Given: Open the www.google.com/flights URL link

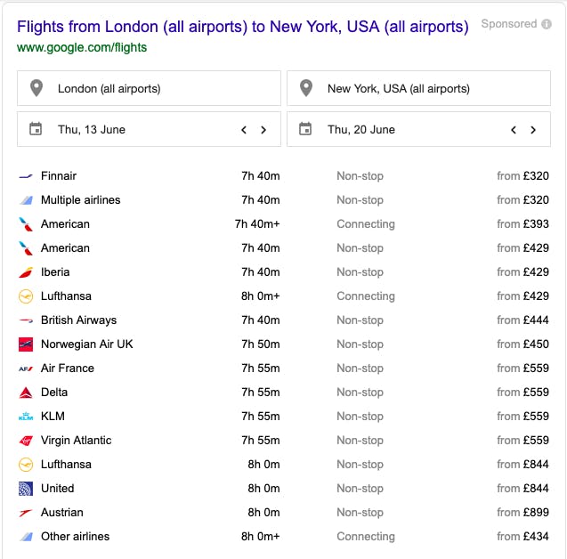Looking at the screenshot, I should (x=82, y=47).
